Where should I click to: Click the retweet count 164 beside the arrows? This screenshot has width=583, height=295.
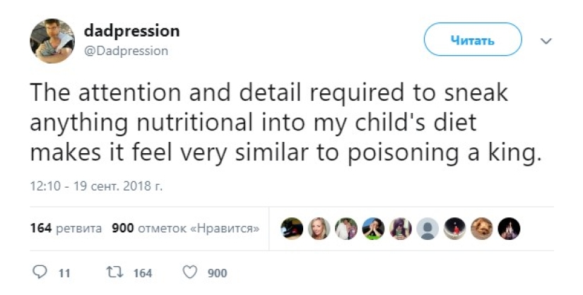coord(142,274)
